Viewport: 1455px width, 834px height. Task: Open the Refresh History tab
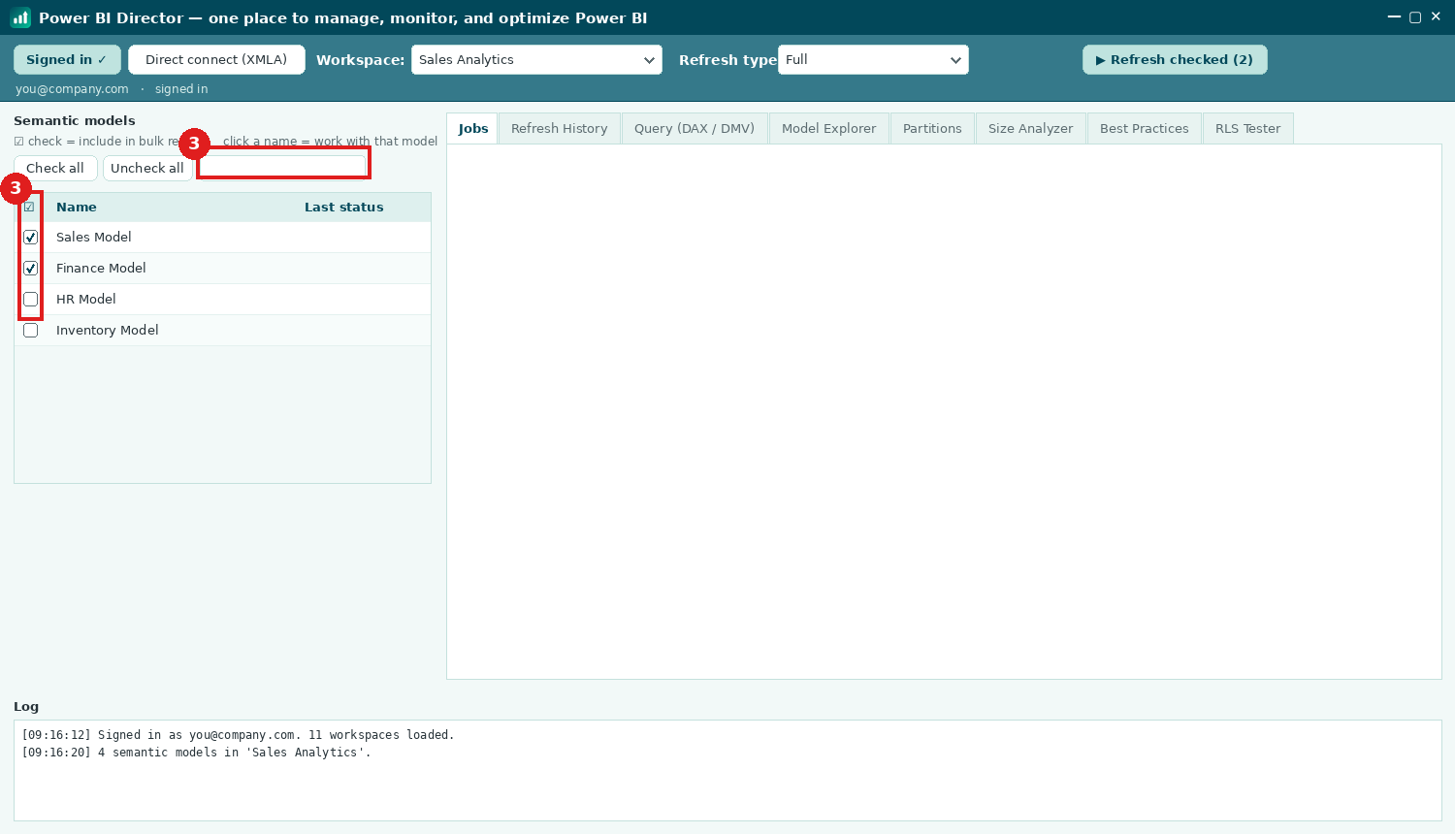(x=560, y=128)
